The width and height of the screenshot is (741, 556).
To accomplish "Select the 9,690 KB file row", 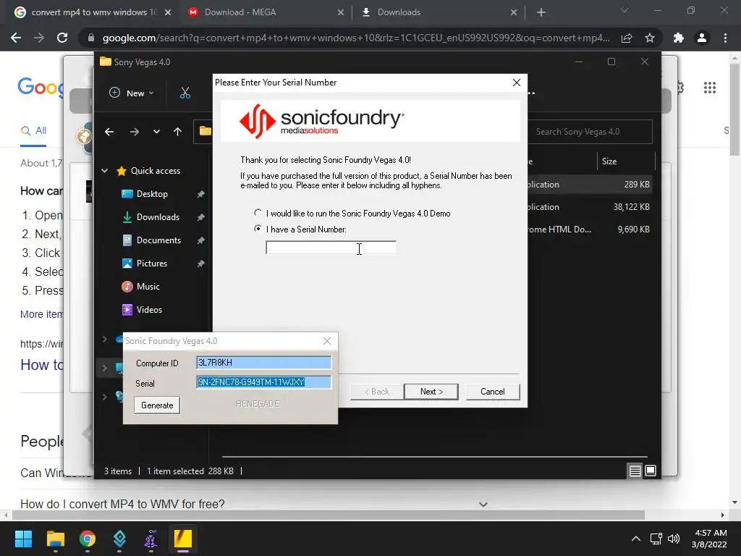I will [x=589, y=229].
